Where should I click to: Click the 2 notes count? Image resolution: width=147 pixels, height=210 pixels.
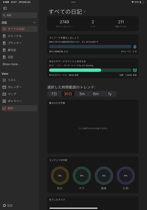(x=93, y=22)
